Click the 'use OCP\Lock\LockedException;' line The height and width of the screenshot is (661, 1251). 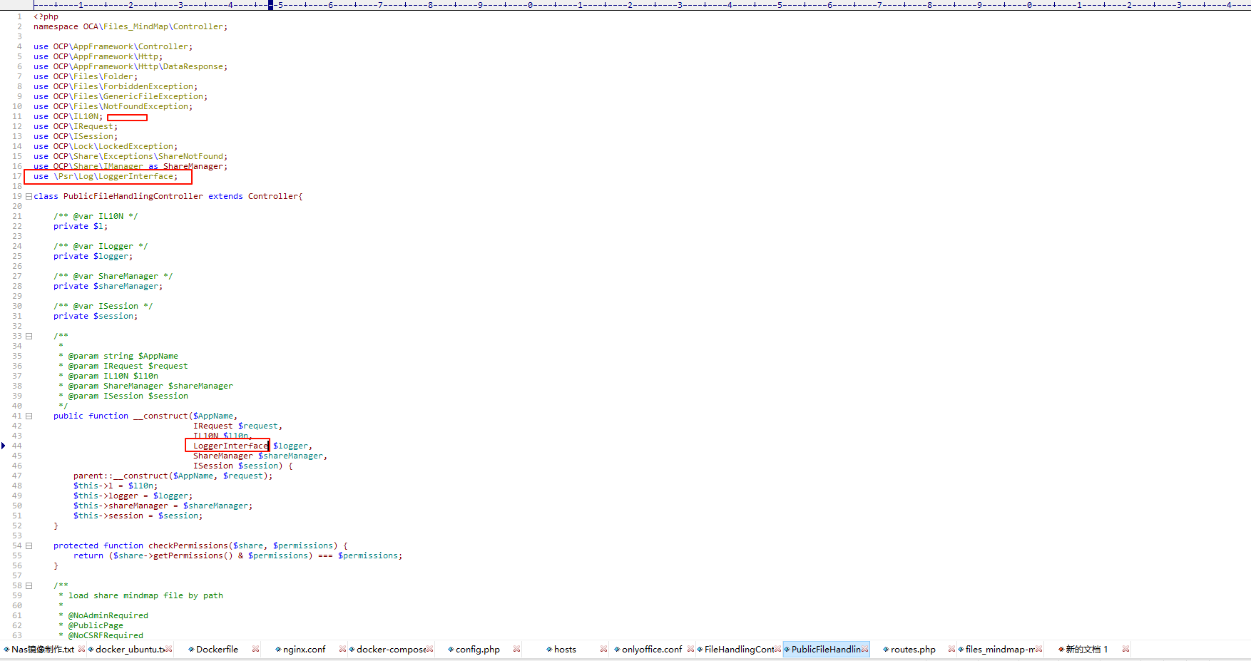pos(106,146)
